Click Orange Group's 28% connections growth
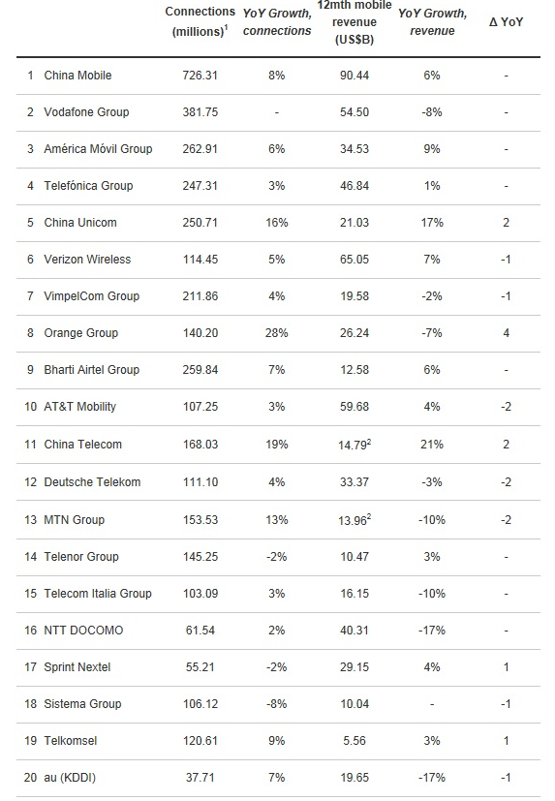This screenshot has height=801, width=555. coord(276,332)
